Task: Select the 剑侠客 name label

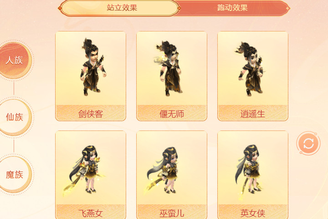Action: click(91, 114)
